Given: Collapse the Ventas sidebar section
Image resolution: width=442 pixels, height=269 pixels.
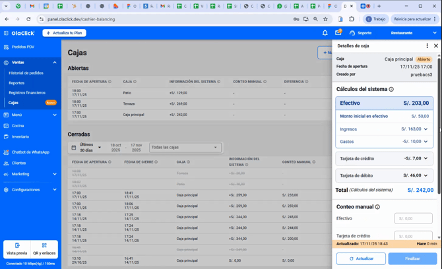Looking at the screenshot, I should (x=55, y=63).
